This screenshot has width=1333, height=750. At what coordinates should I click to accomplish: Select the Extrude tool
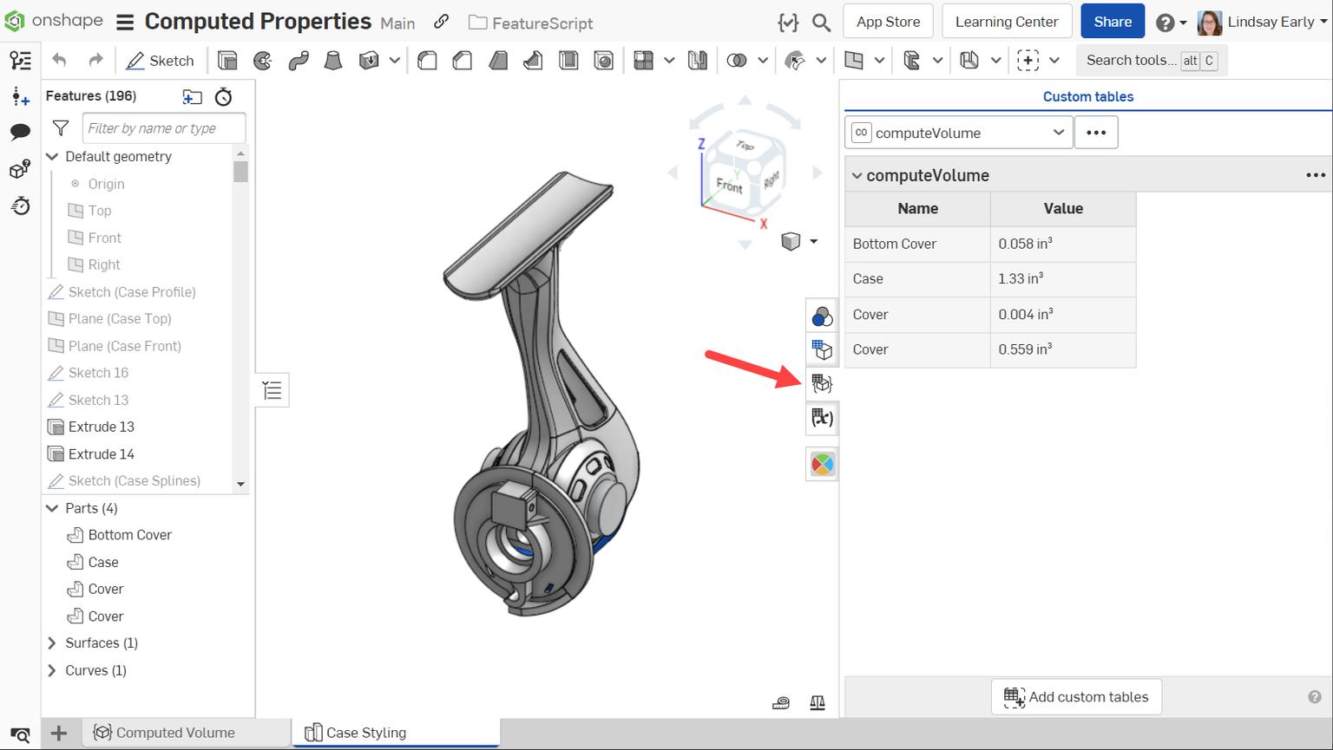pos(227,60)
